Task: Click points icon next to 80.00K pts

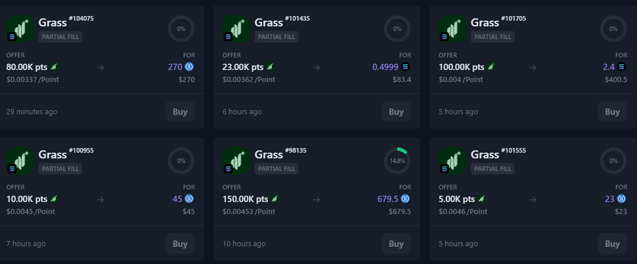Action: point(54,67)
